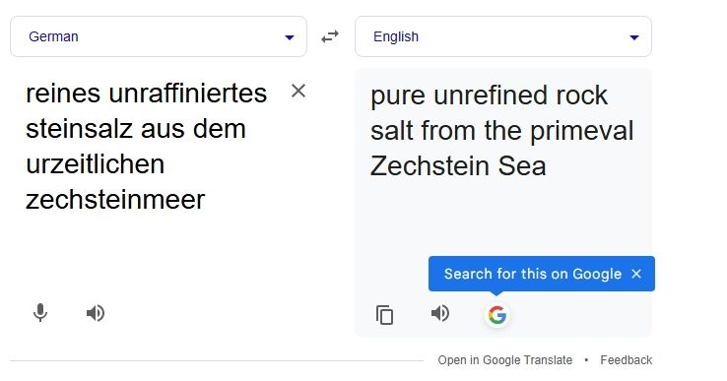Screen dimensions: 727x381
Task: Click the German dropdown arrow
Action: [290, 37]
